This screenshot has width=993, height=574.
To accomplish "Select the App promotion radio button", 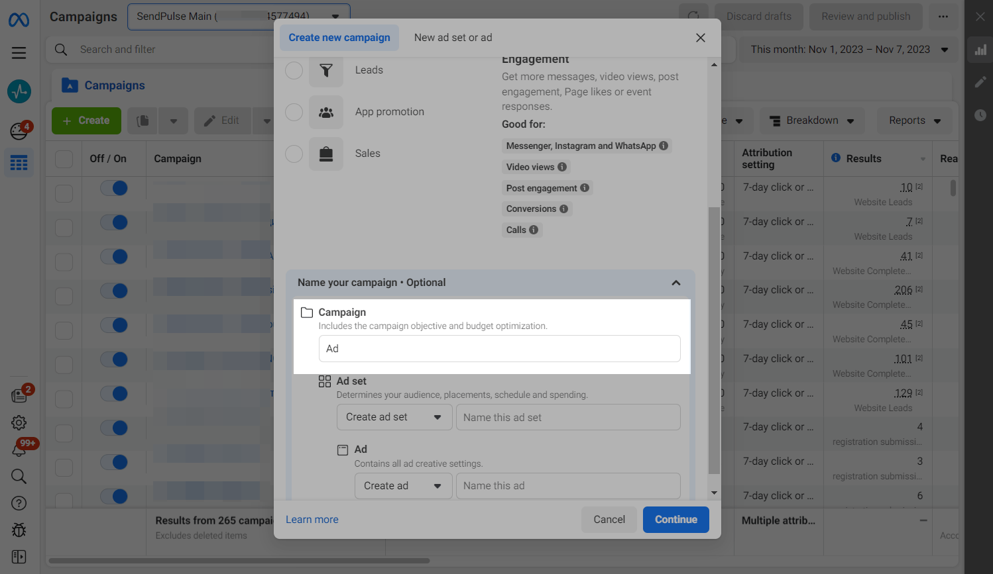I will (294, 112).
